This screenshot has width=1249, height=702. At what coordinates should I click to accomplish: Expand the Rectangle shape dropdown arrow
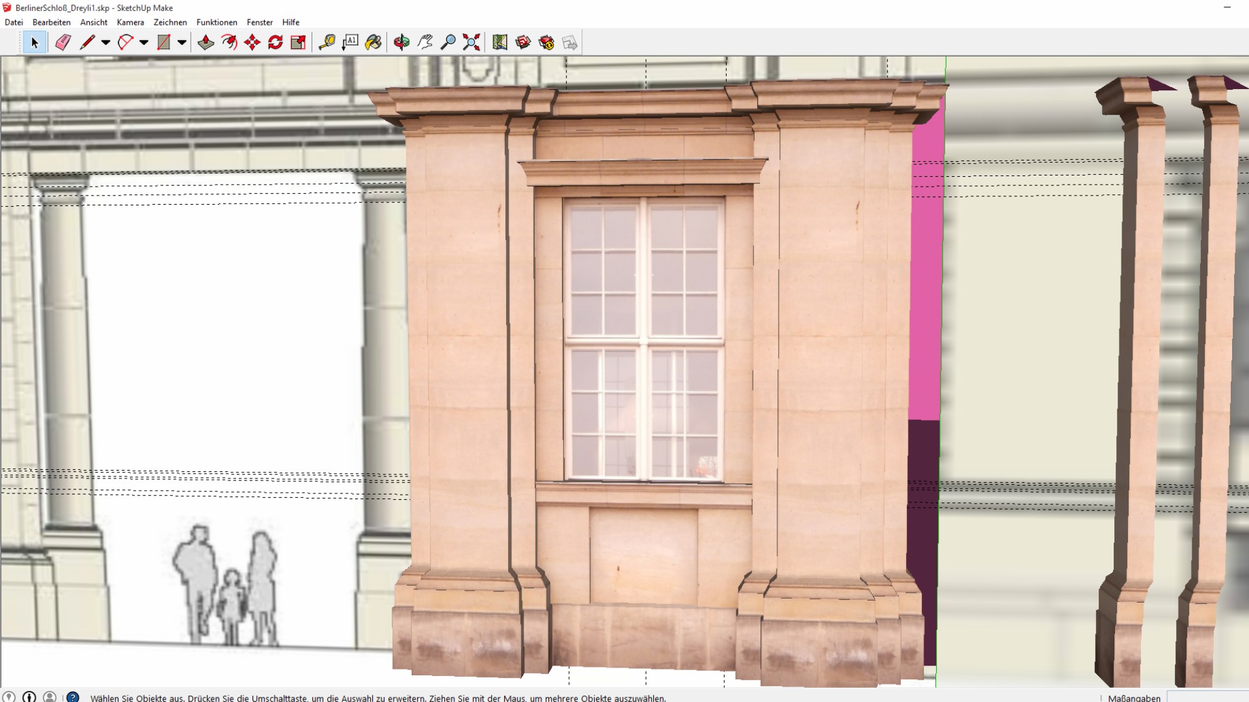[182, 43]
